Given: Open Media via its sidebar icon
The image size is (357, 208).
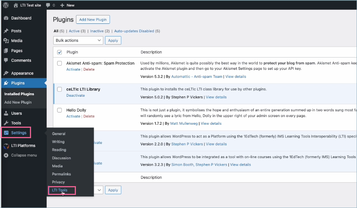Looking at the screenshot, I should 6,41.
